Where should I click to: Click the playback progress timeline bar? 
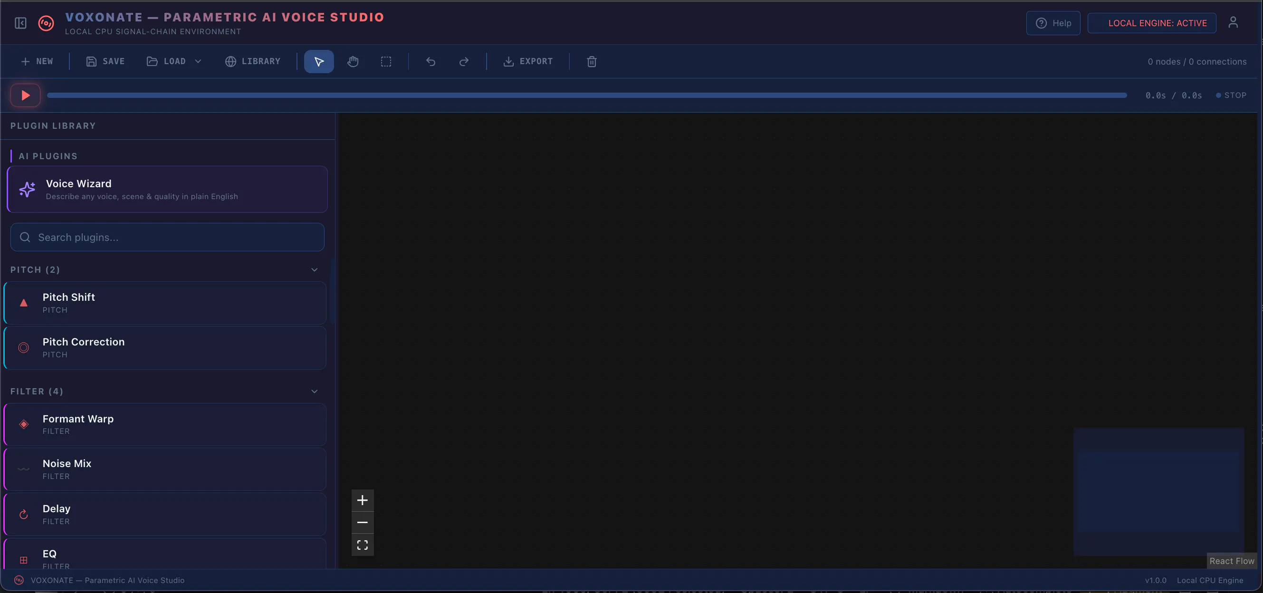[587, 95]
